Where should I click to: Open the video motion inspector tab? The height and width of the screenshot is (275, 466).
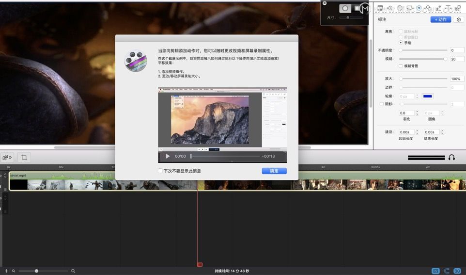(x=400, y=8)
